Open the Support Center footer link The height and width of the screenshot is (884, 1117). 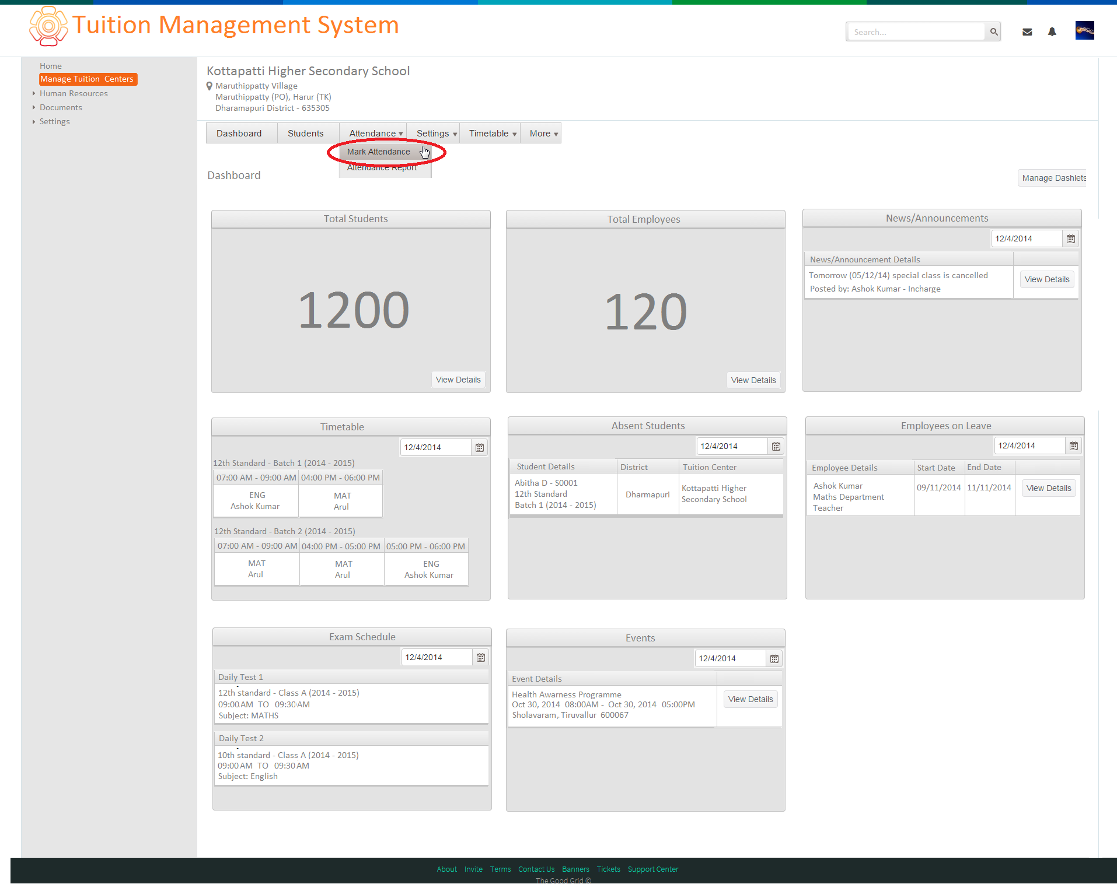coord(653,869)
